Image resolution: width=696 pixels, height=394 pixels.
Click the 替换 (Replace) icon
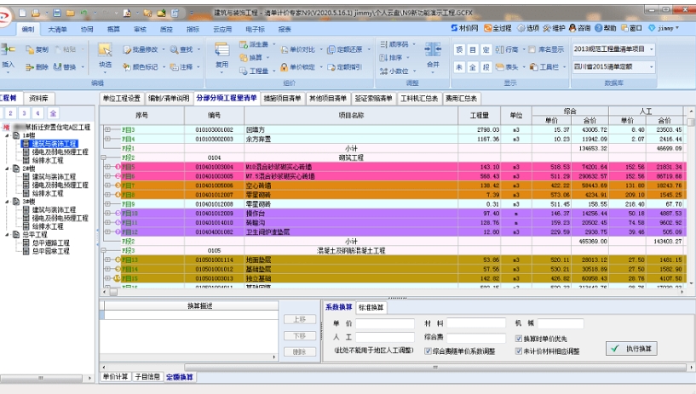point(58,67)
